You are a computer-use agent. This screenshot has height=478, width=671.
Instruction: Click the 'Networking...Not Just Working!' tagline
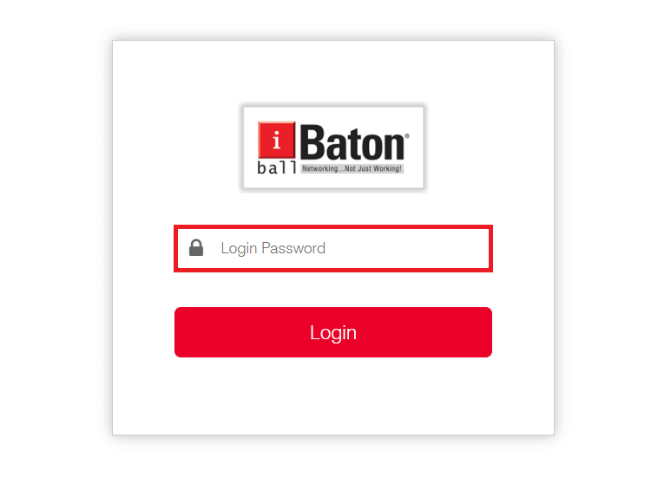tap(352, 168)
